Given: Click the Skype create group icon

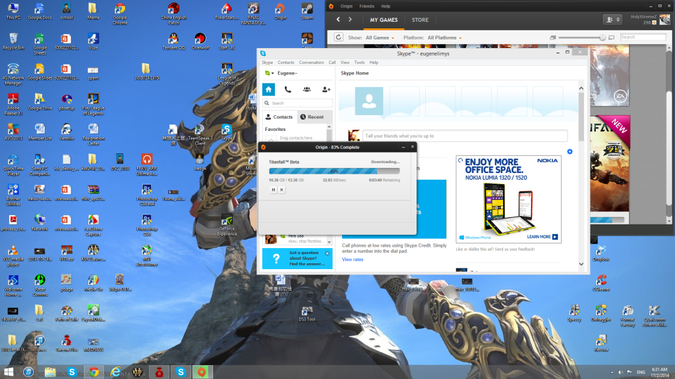Looking at the screenshot, I should (x=307, y=89).
